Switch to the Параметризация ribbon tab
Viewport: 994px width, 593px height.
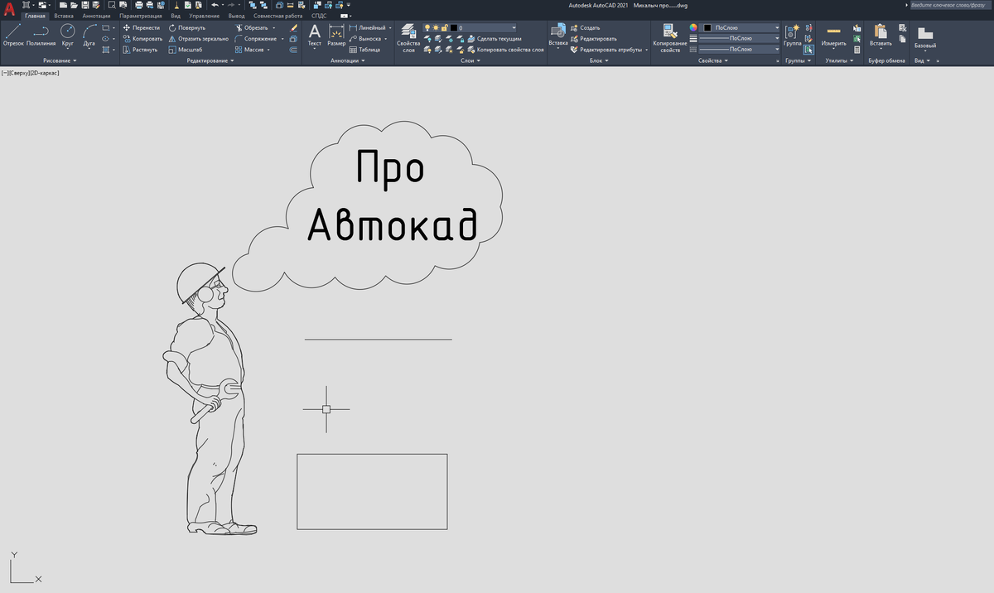tap(141, 16)
